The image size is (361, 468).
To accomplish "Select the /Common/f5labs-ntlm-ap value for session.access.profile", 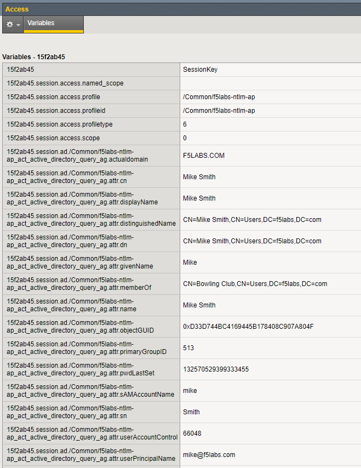I will [219, 97].
